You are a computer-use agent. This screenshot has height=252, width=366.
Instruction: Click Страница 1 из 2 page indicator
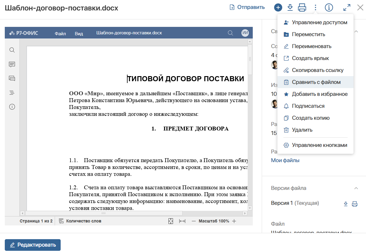[36, 221]
